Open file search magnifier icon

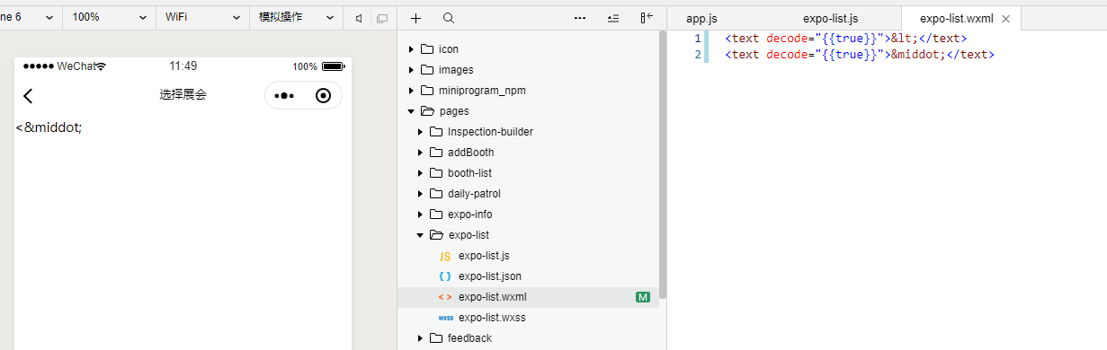click(449, 18)
